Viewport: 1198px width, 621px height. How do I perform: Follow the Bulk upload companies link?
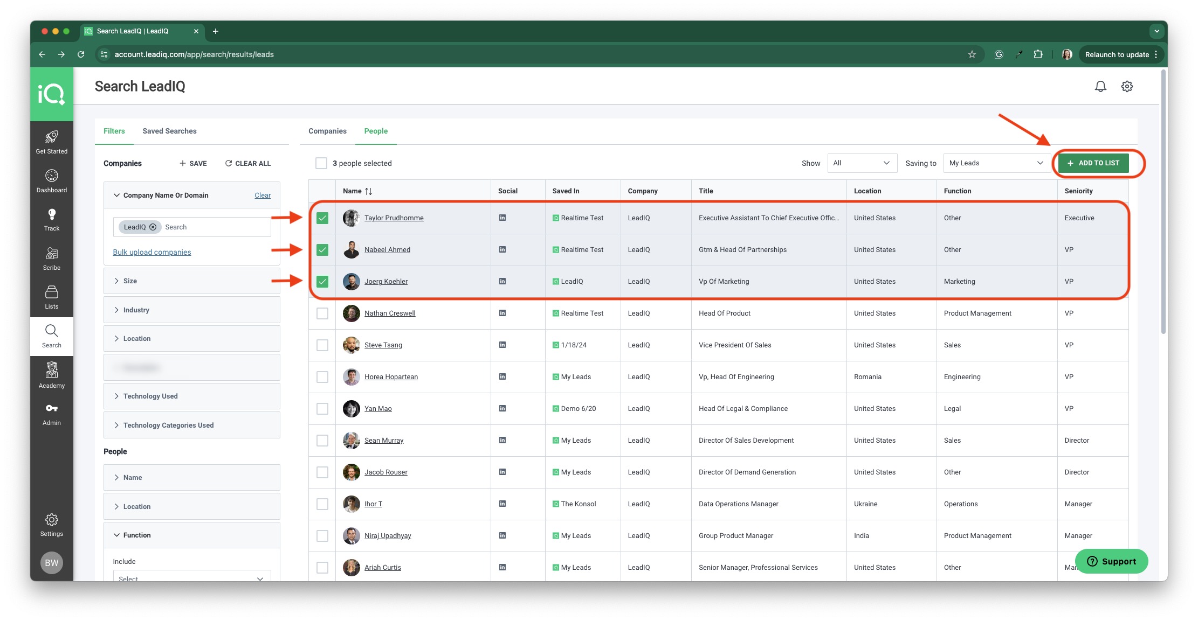point(152,252)
